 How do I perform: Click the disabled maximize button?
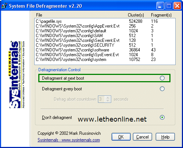(169, 6)
